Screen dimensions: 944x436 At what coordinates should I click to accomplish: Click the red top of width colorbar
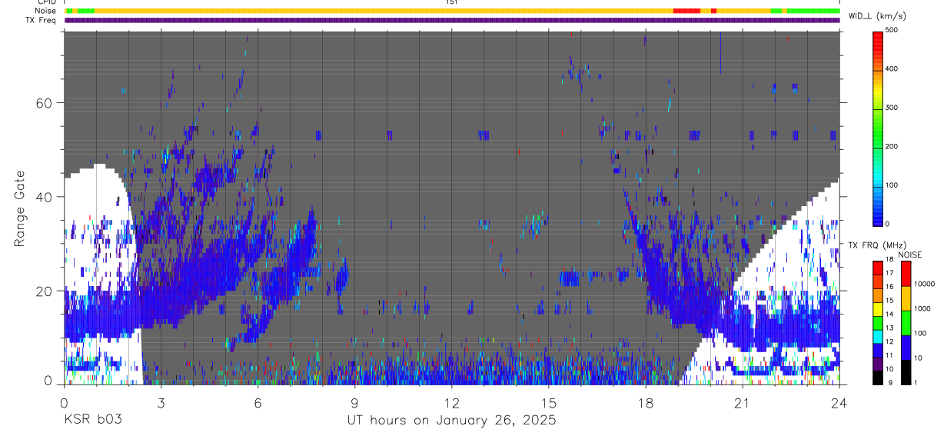pos(876,35)
